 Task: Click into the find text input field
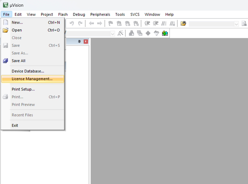212,24
